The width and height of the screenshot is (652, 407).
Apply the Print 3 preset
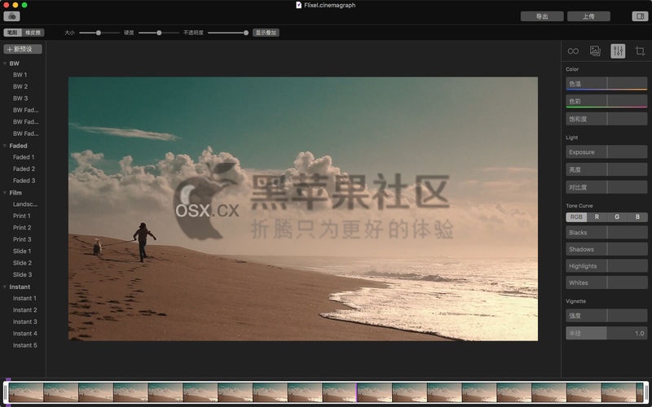pos(22,239)
